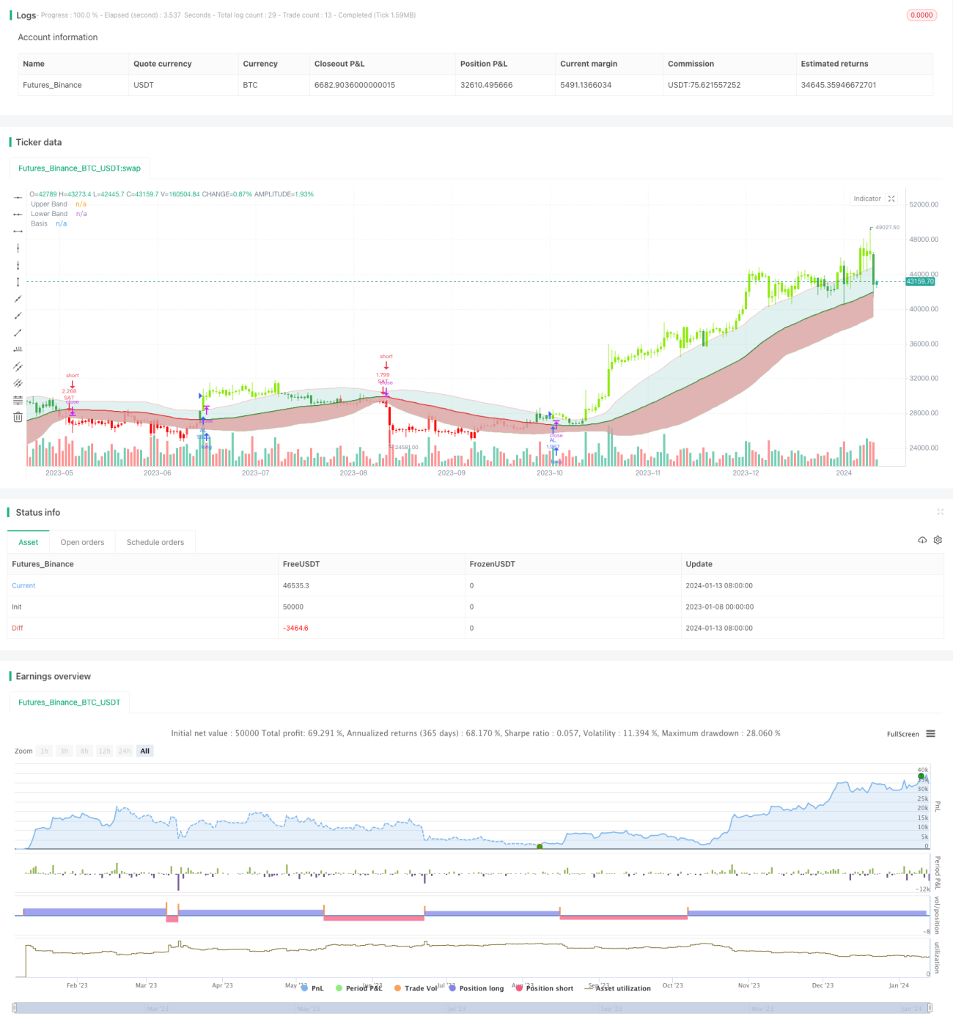
Task: Select the parallel channel lines tool
Action: tap(18, 366)
